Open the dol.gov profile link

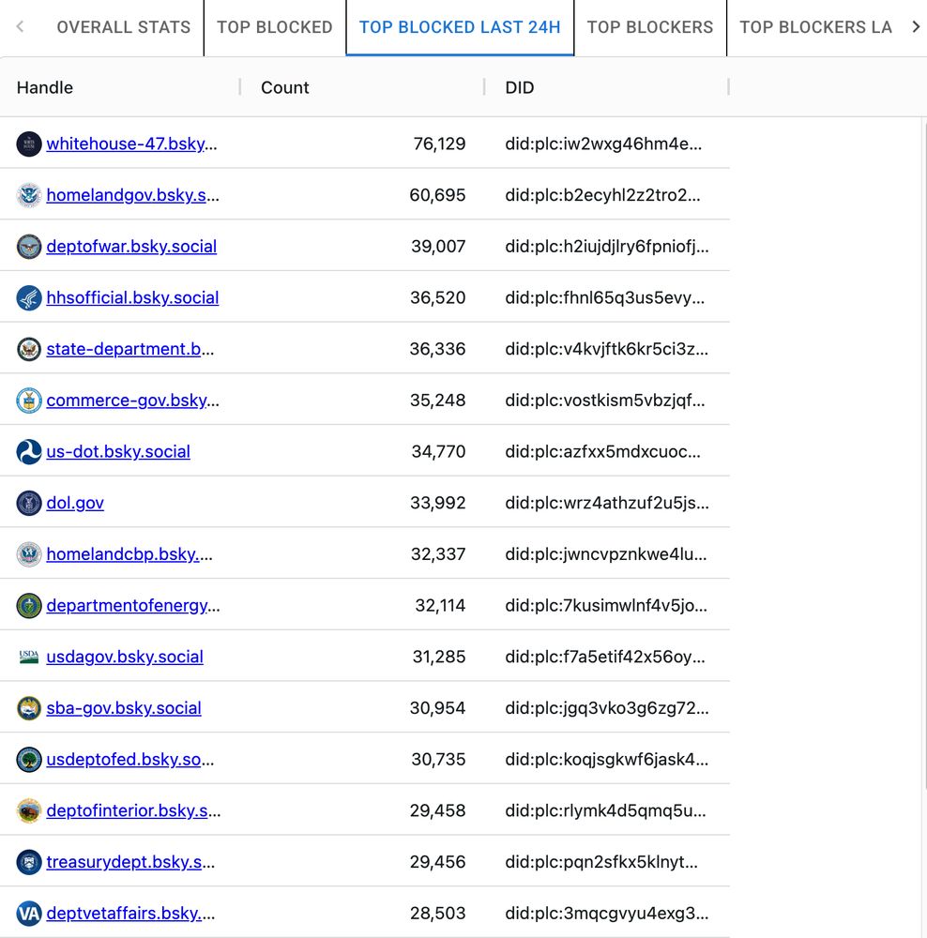(x=75, y=503)
